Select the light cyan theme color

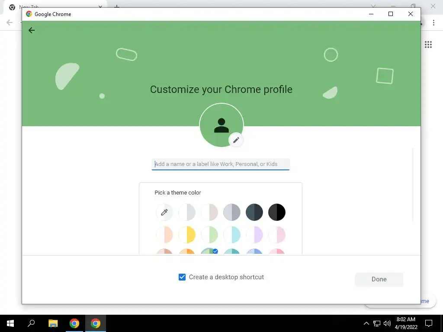[232, 235]
